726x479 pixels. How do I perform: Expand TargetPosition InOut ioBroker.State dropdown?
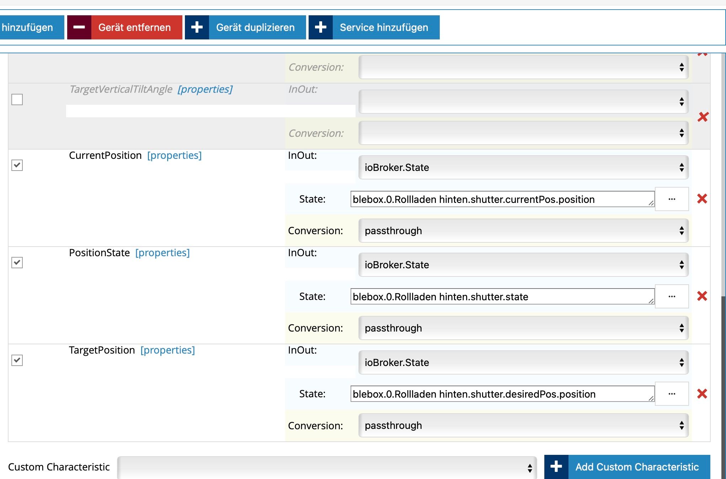coord(523,362)
